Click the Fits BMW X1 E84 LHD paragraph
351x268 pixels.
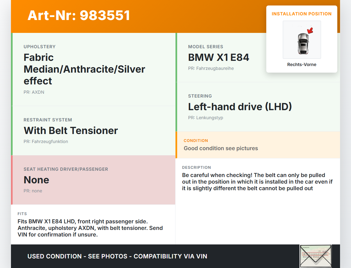[x=90, y=228]
